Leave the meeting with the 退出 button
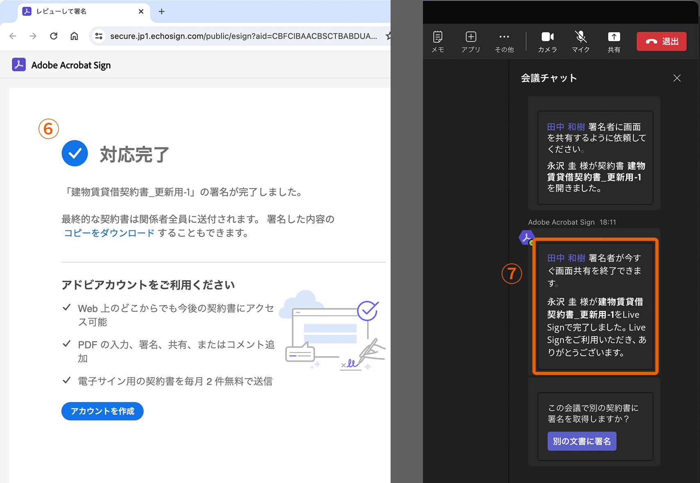Image resolution: width=700 pixels, height=483 pixels. 661,41
